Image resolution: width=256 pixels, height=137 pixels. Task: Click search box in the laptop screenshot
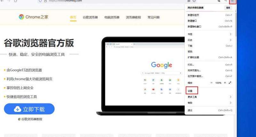(162, 73)
